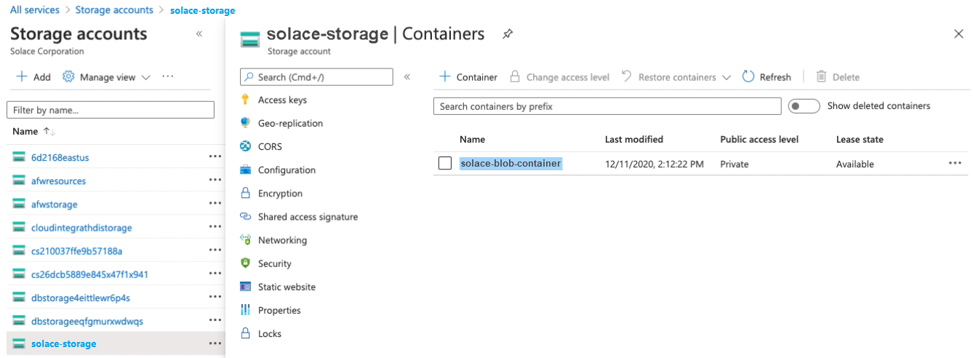Viewport: 973px width, 358px height.
Task: Expand the Restore containers dropdown
Action: coord(726,77)
